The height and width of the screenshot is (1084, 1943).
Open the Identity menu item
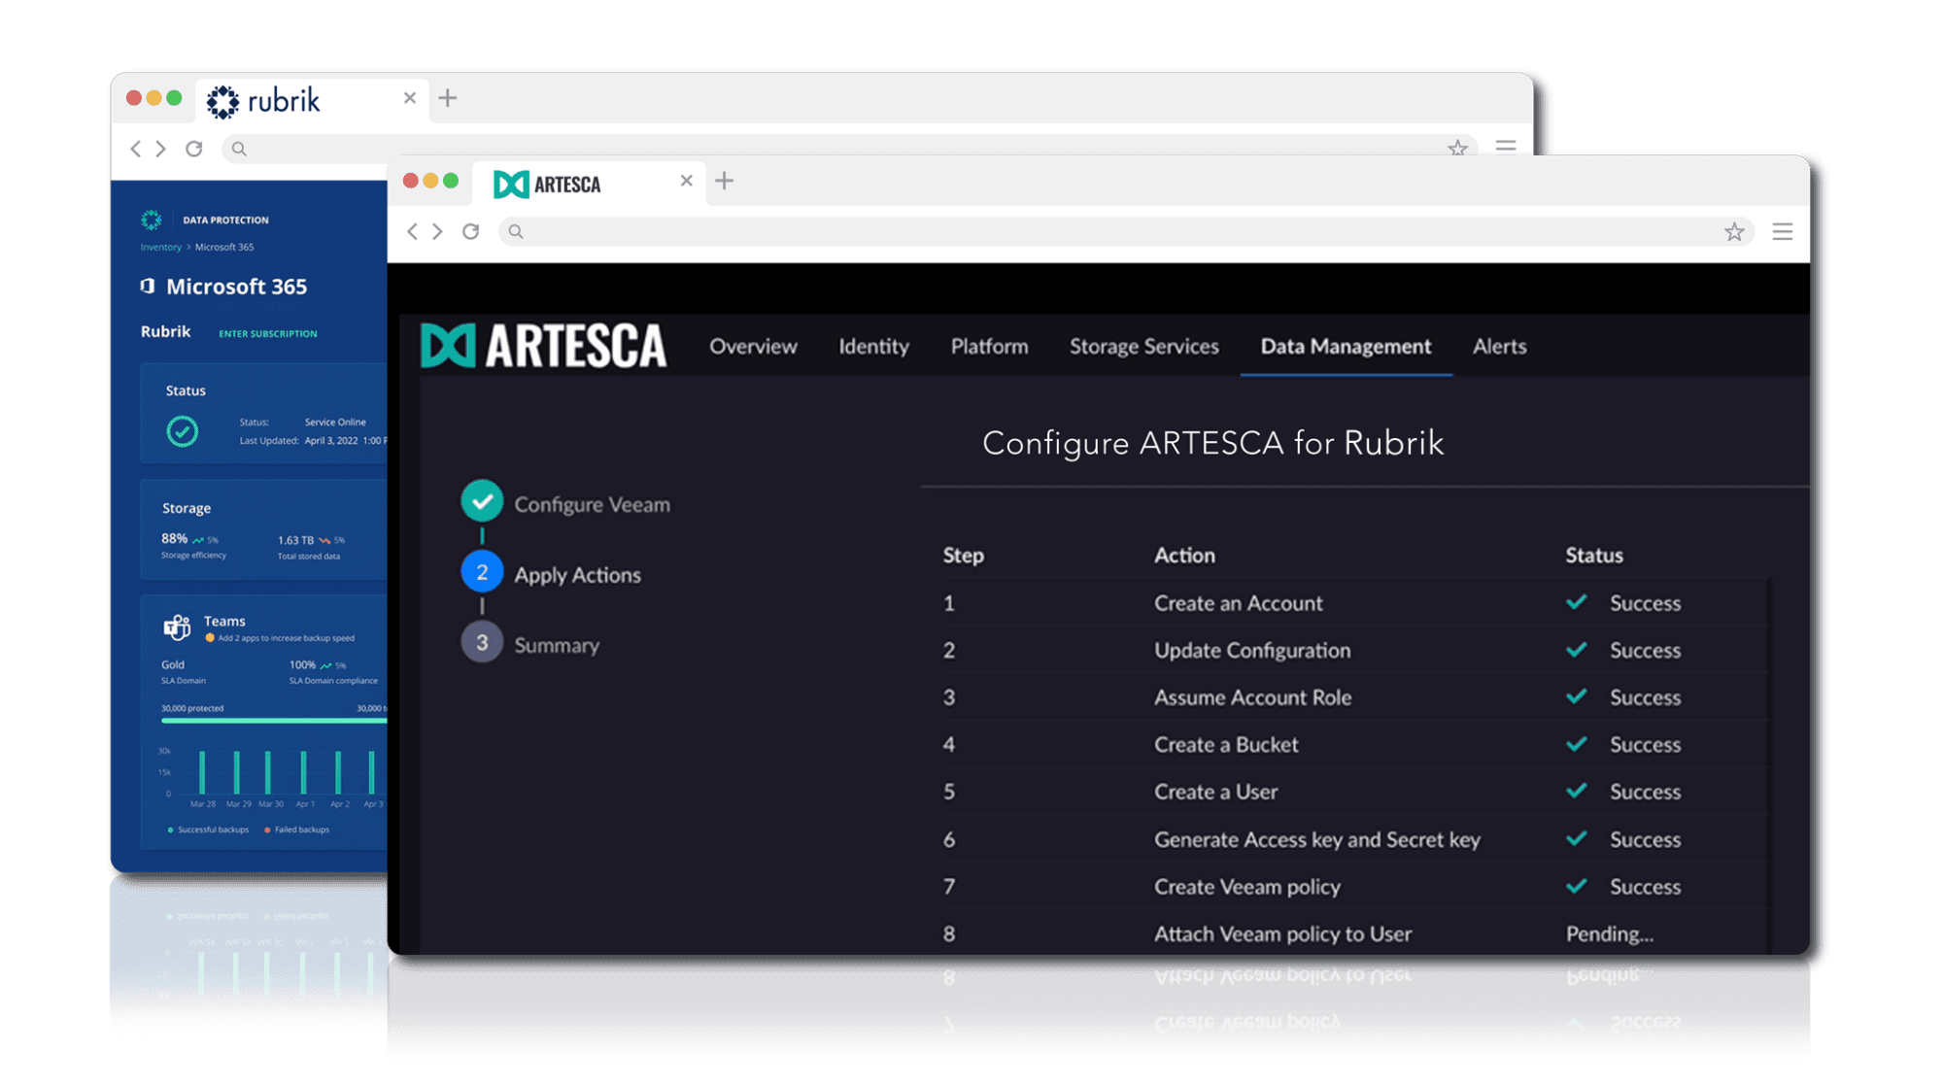click(x=873, y=347)
